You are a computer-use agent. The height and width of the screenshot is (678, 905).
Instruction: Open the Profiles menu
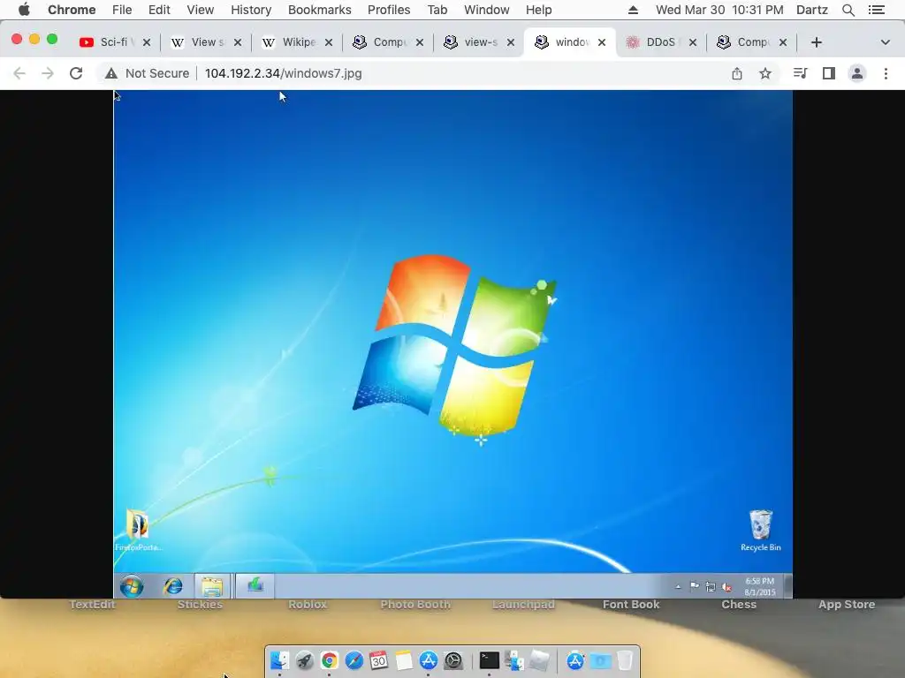click(389, 10)
